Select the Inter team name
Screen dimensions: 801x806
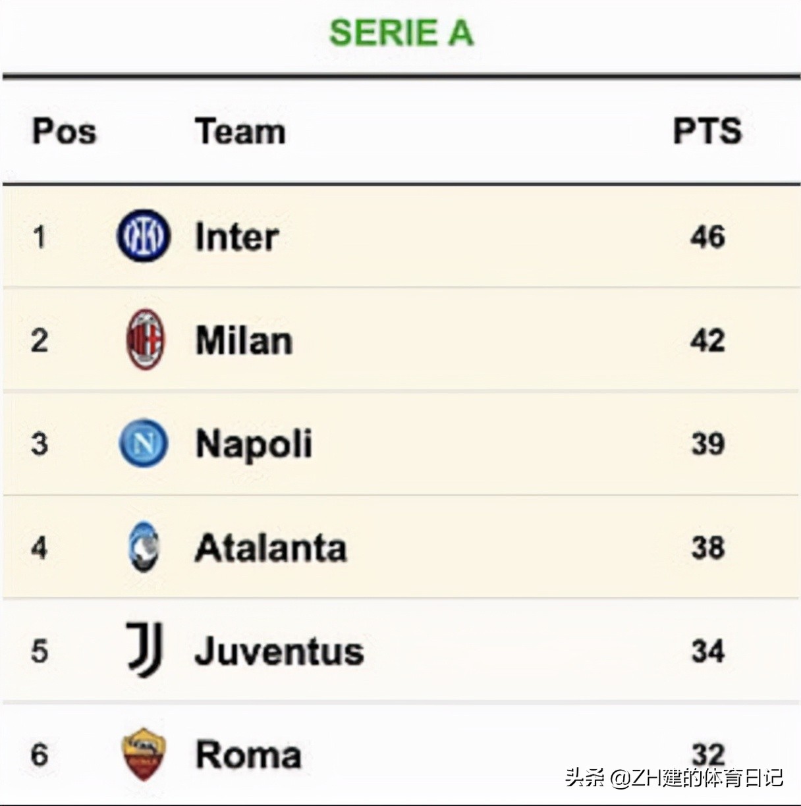(x=237, y=237)
